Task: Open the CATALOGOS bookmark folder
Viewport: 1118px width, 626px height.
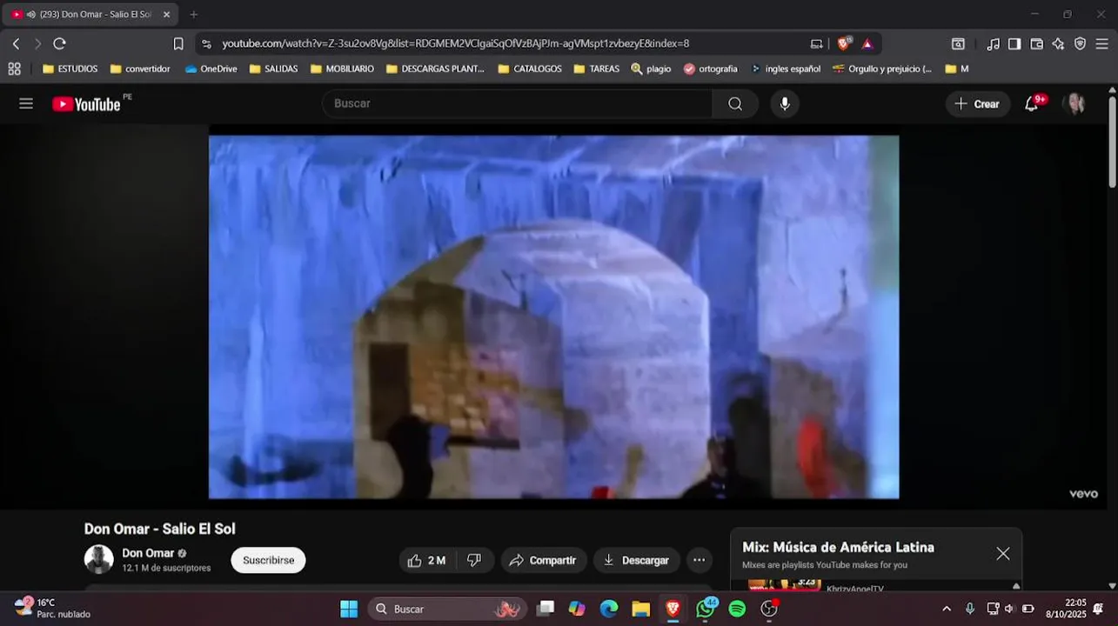Action: click(531, 69)
